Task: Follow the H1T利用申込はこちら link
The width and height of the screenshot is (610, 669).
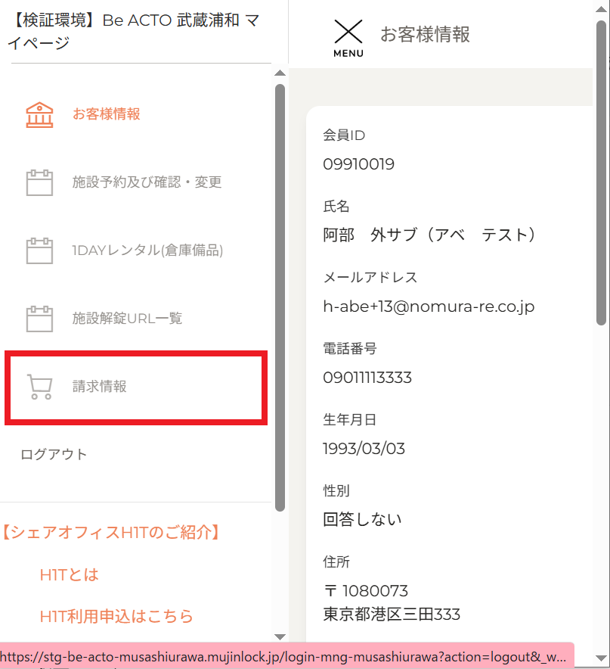Action: tap(116, 616)
